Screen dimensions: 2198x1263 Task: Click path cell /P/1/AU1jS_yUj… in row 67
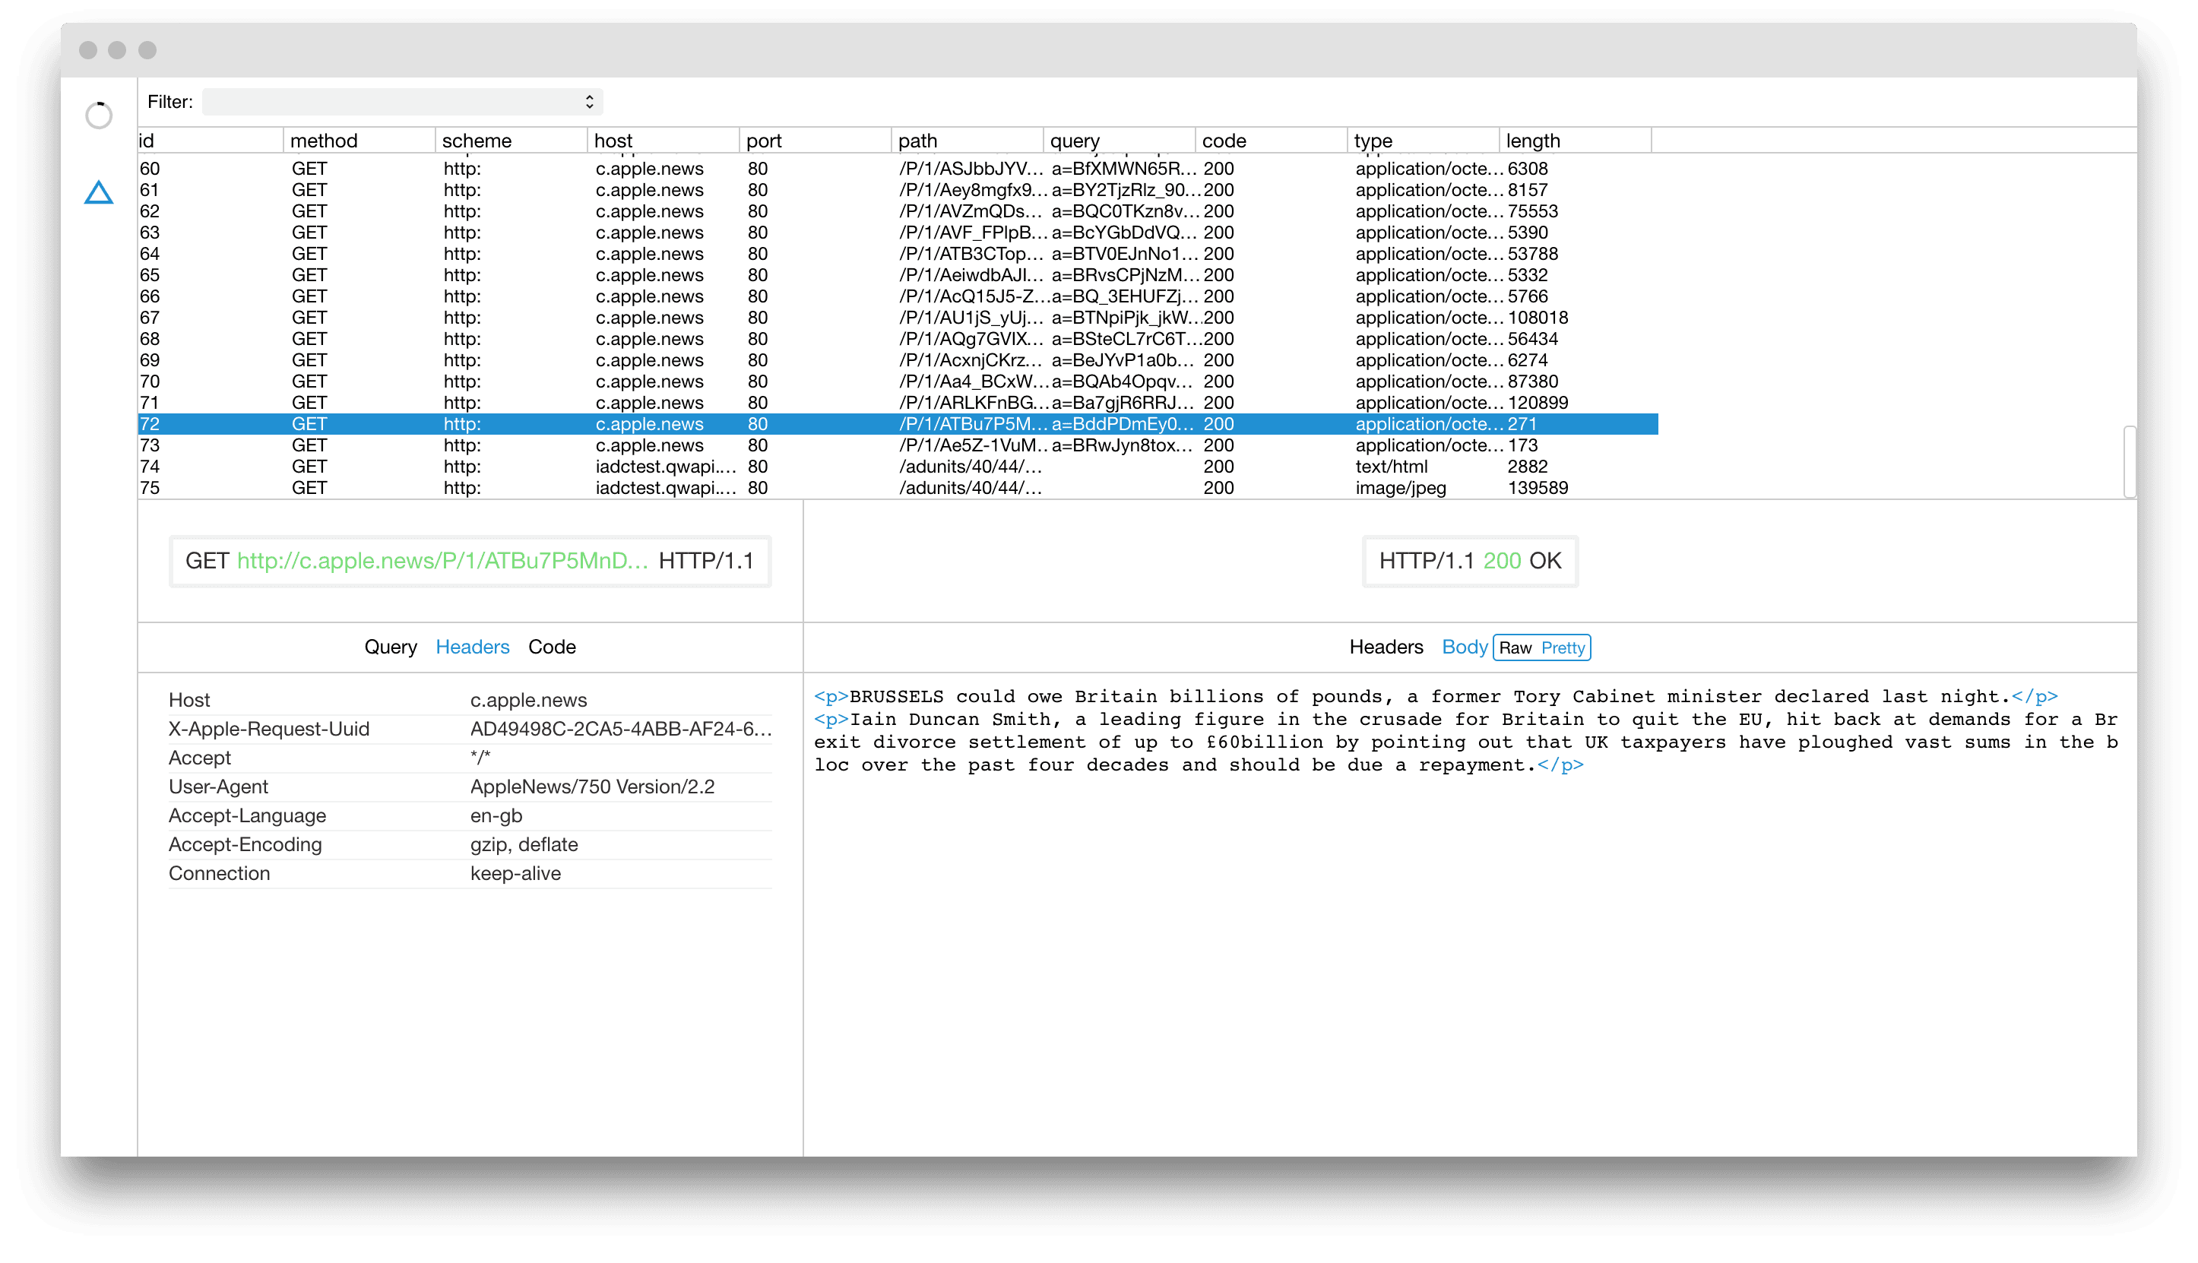click(x=970, y=318)
